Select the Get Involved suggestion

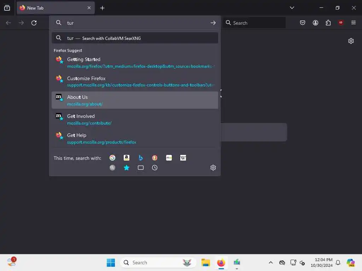pos(135,119)
